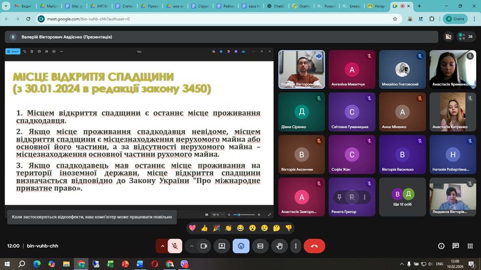
Task: Click the meeting code bin-vuhb-chh
Action: tap(42, 246)
